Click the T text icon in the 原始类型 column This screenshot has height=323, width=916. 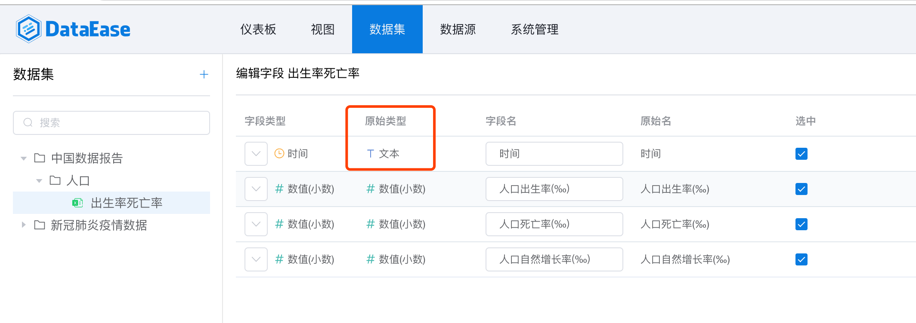tap(370, 153)
